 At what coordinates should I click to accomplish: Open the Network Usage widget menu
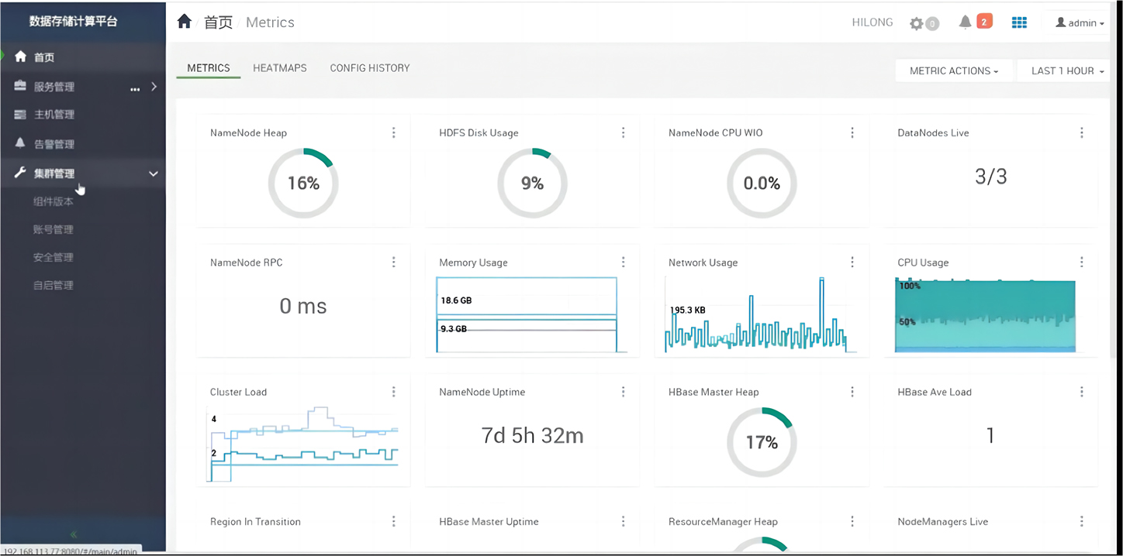click(x=852, y=263)
